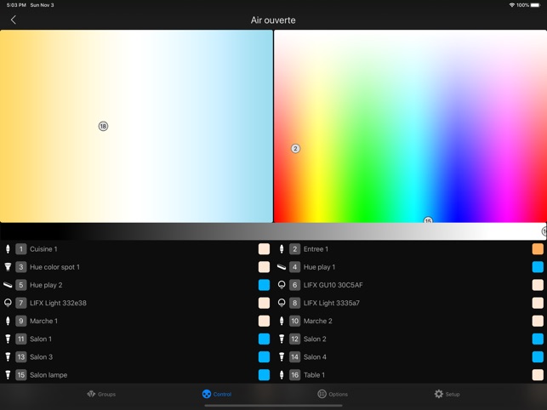Open the Setup tab
This screenshot has width=547, height=410.
(447, 394)
